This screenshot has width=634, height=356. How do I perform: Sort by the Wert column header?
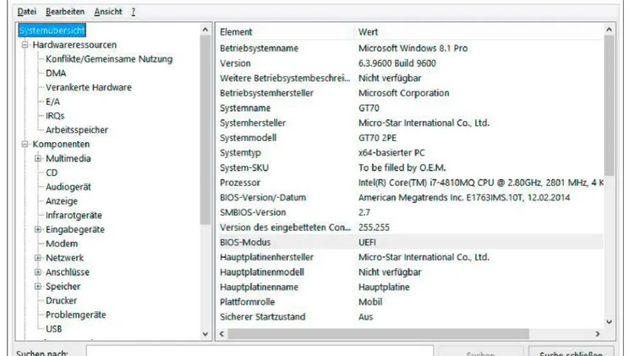(479, 31)
